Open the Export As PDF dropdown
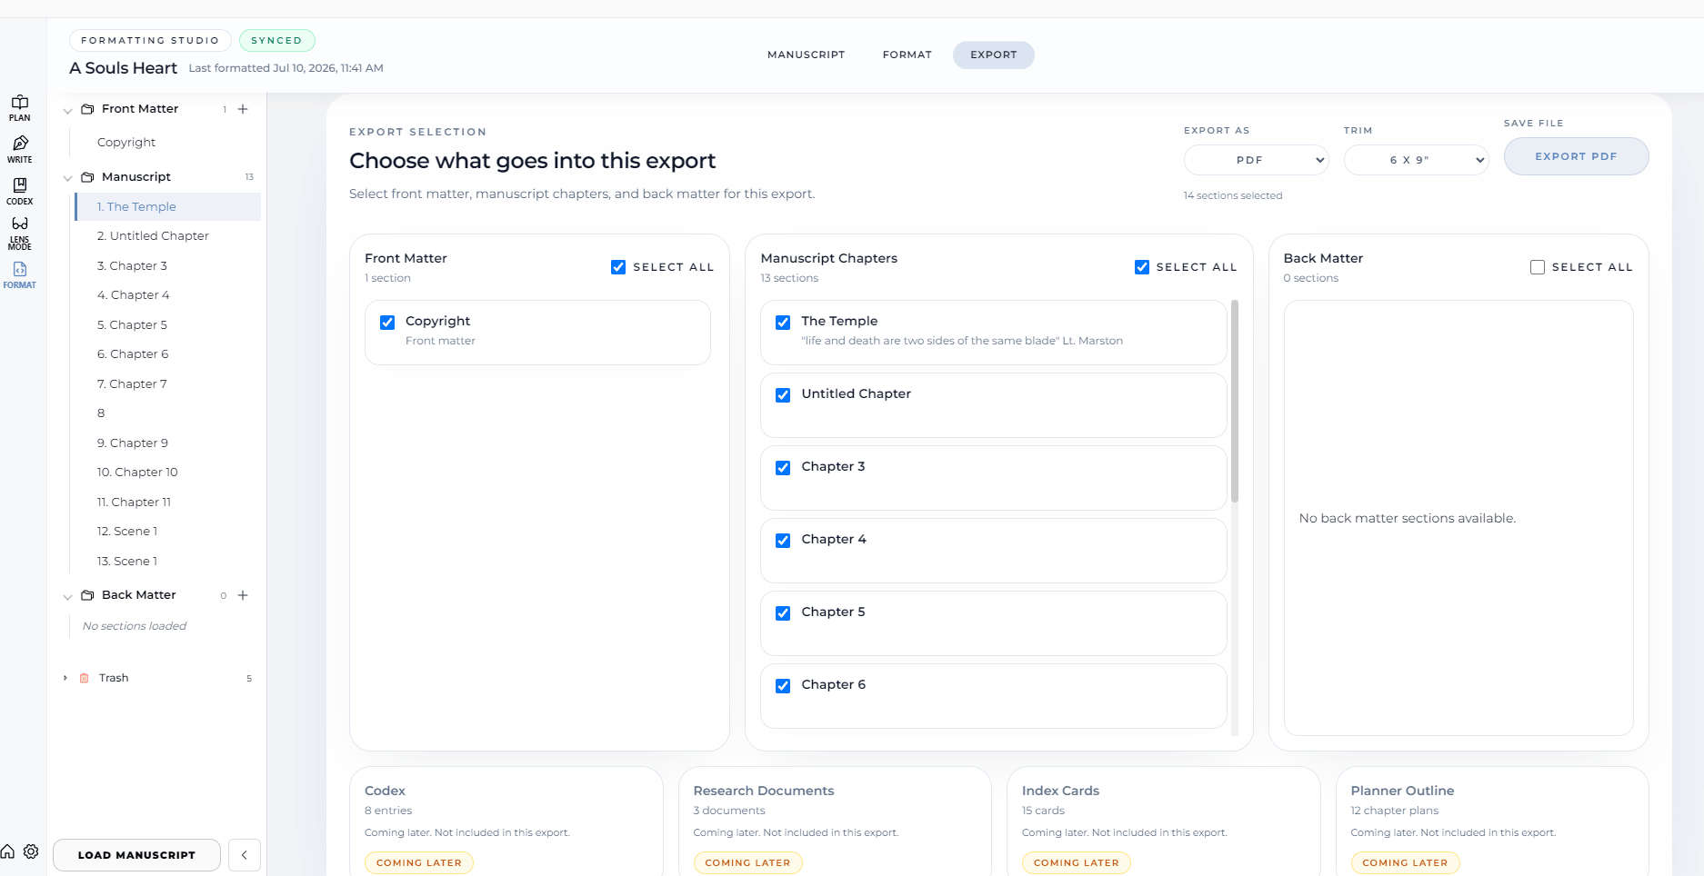 click(1256, 160)
